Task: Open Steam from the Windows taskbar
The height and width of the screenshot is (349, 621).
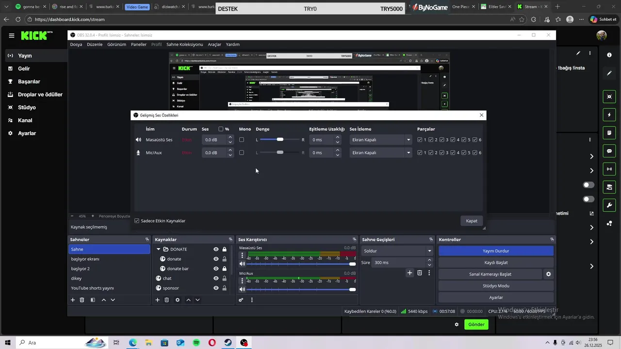Action: (x=228, y=343)
